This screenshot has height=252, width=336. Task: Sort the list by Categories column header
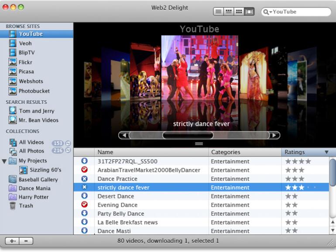[244, 152]
